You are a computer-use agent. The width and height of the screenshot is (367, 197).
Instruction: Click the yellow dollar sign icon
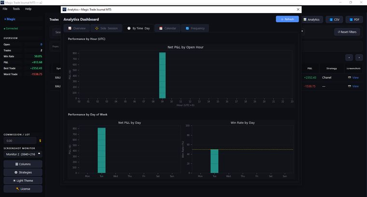[40, 141]
